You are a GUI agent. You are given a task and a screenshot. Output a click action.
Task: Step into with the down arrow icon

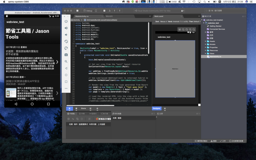coord(114,10)
